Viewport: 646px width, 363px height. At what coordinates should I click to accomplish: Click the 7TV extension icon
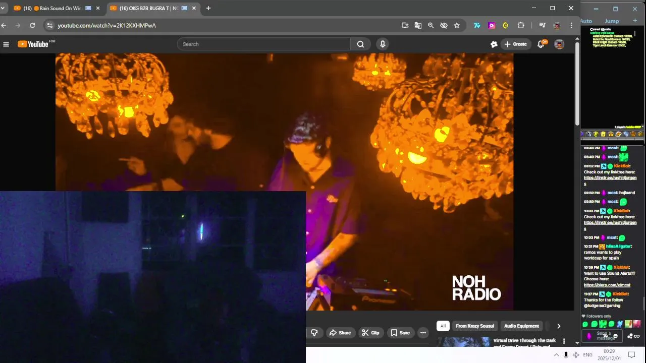click(477, 25)
